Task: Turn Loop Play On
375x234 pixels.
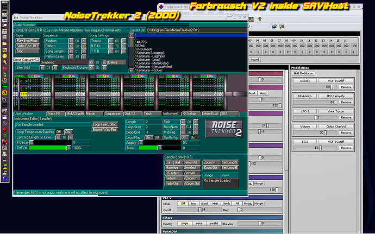Action: (x=148, y=137)
